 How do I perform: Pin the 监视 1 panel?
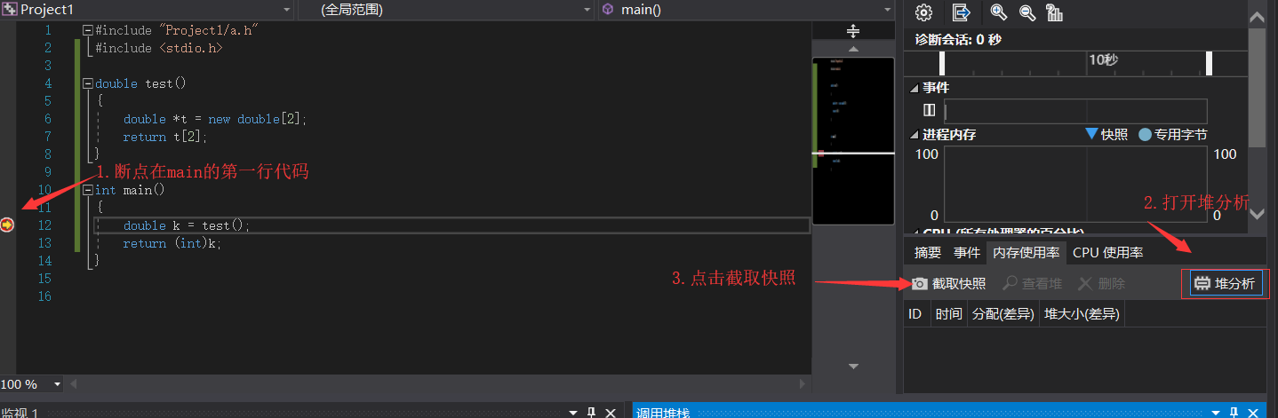[591, 413]
